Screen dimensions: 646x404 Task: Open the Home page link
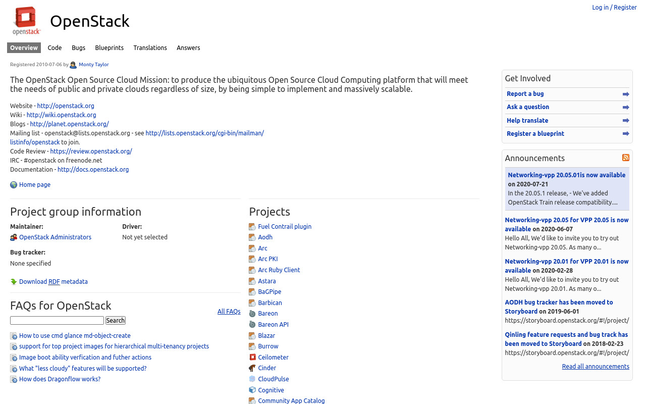(35, 185)
